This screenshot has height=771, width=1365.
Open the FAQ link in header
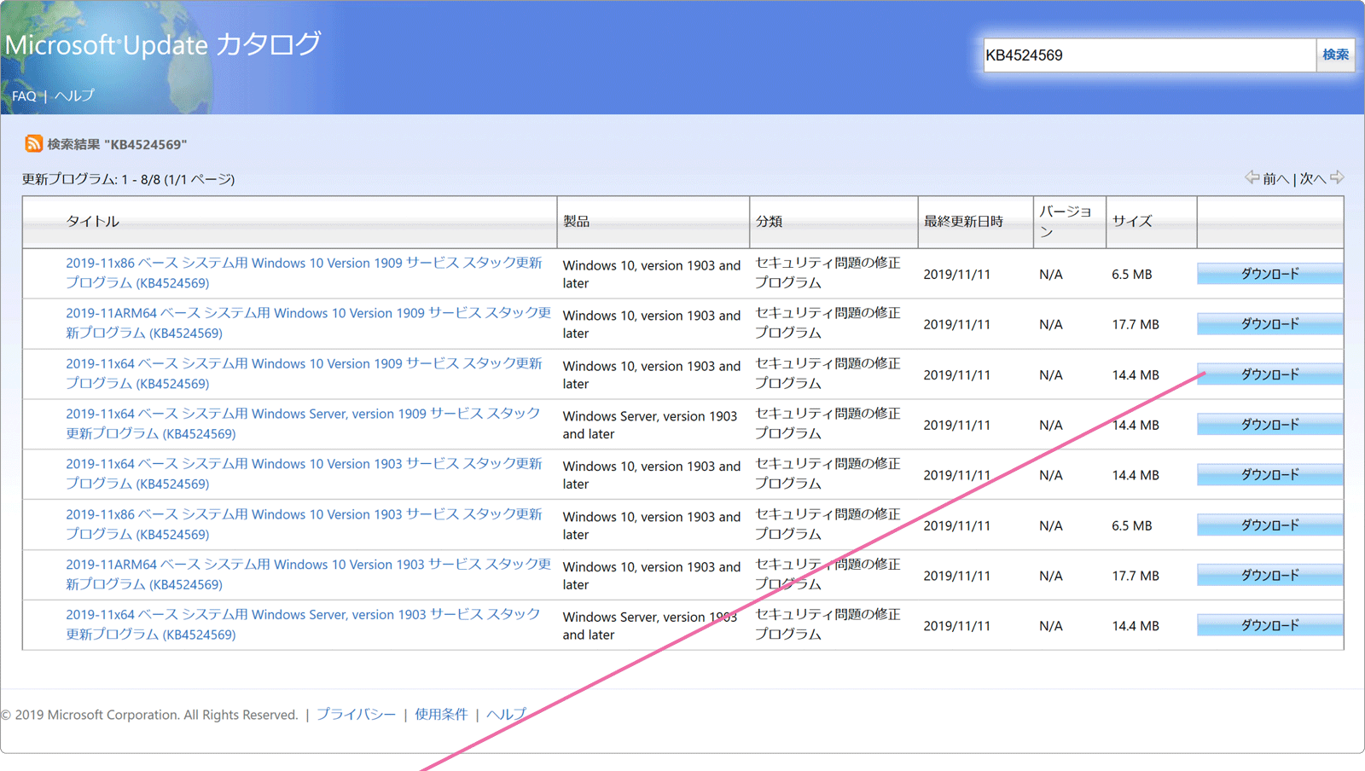pos(24,96)
